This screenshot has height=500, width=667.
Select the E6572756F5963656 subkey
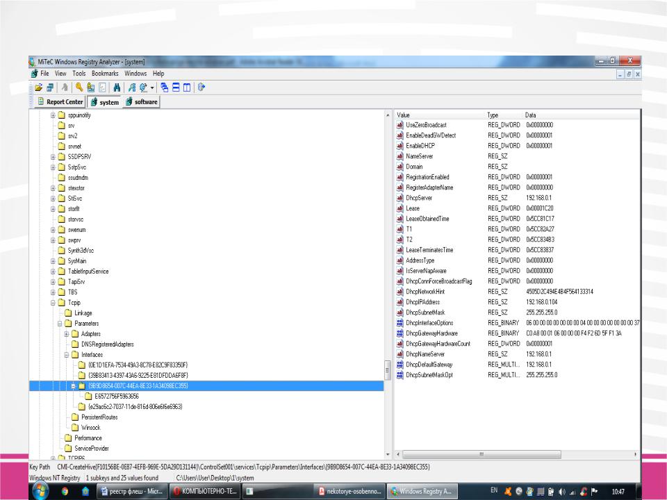tap(117, 397)
